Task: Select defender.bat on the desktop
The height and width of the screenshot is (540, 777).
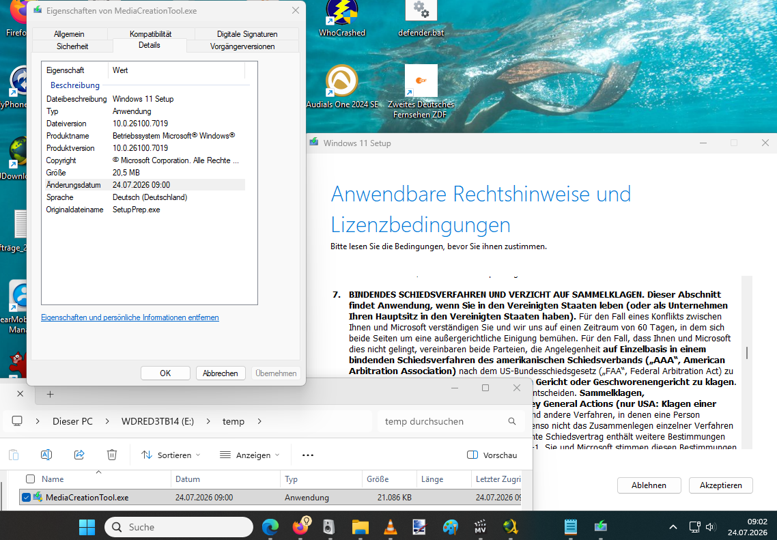Action: tap(421, 18)
